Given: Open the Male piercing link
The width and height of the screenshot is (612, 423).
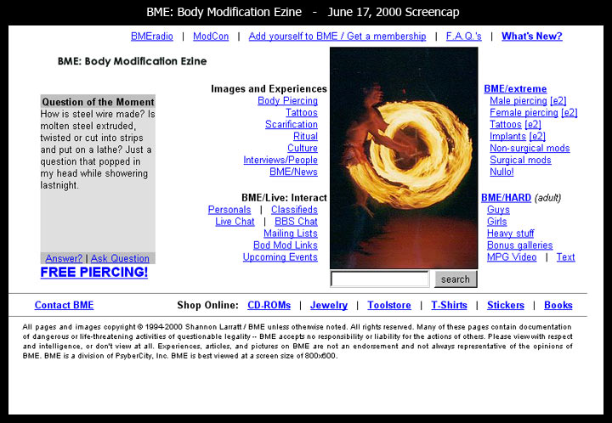Looking at the screenshot, I should (518, 100).
